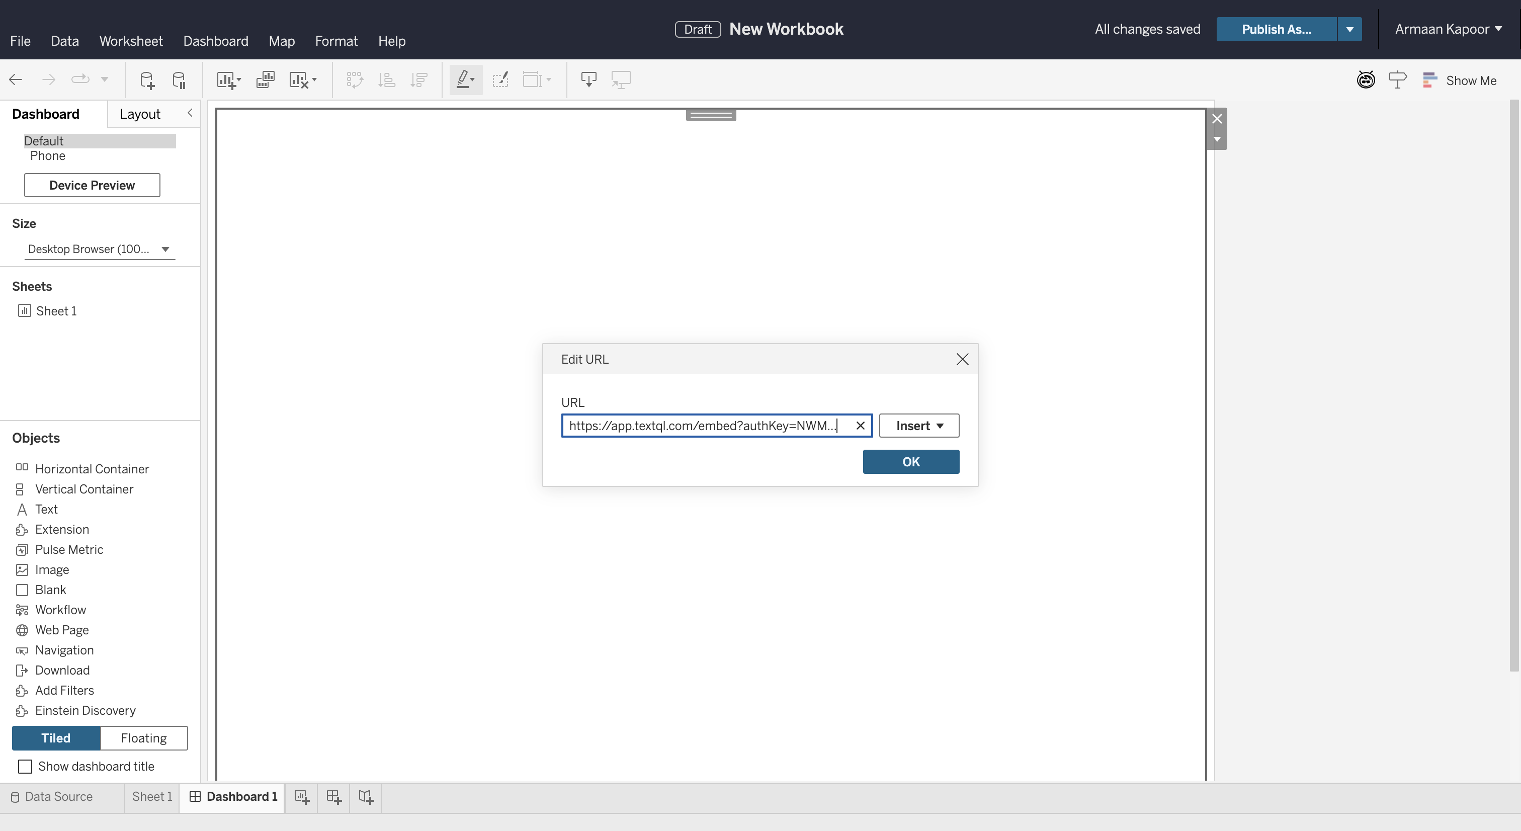The width and height of the screenshot is (1521, 831).
Task: Enable Show dashboard title
Action: (25, 766)
